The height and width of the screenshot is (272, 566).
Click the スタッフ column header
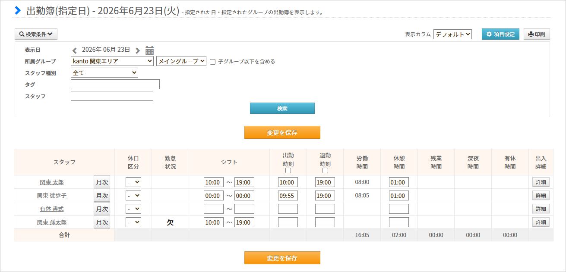(x=64, y=162)
